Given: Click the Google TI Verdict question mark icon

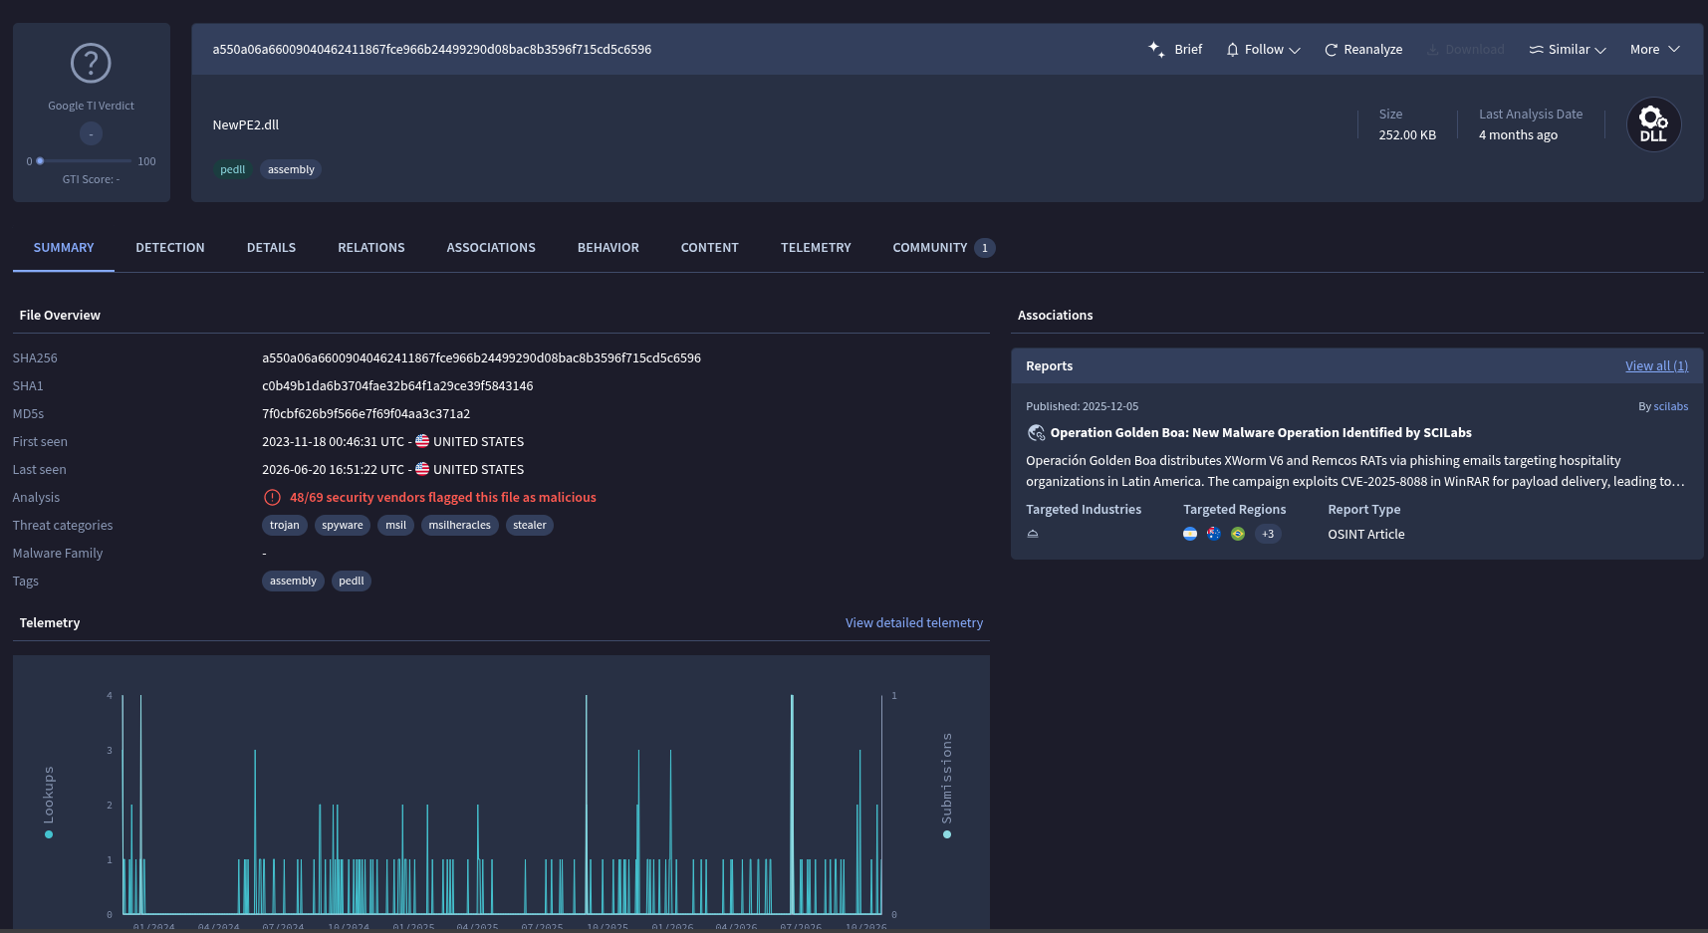Looking at the screenshot, I should click(x=91, y=64).
